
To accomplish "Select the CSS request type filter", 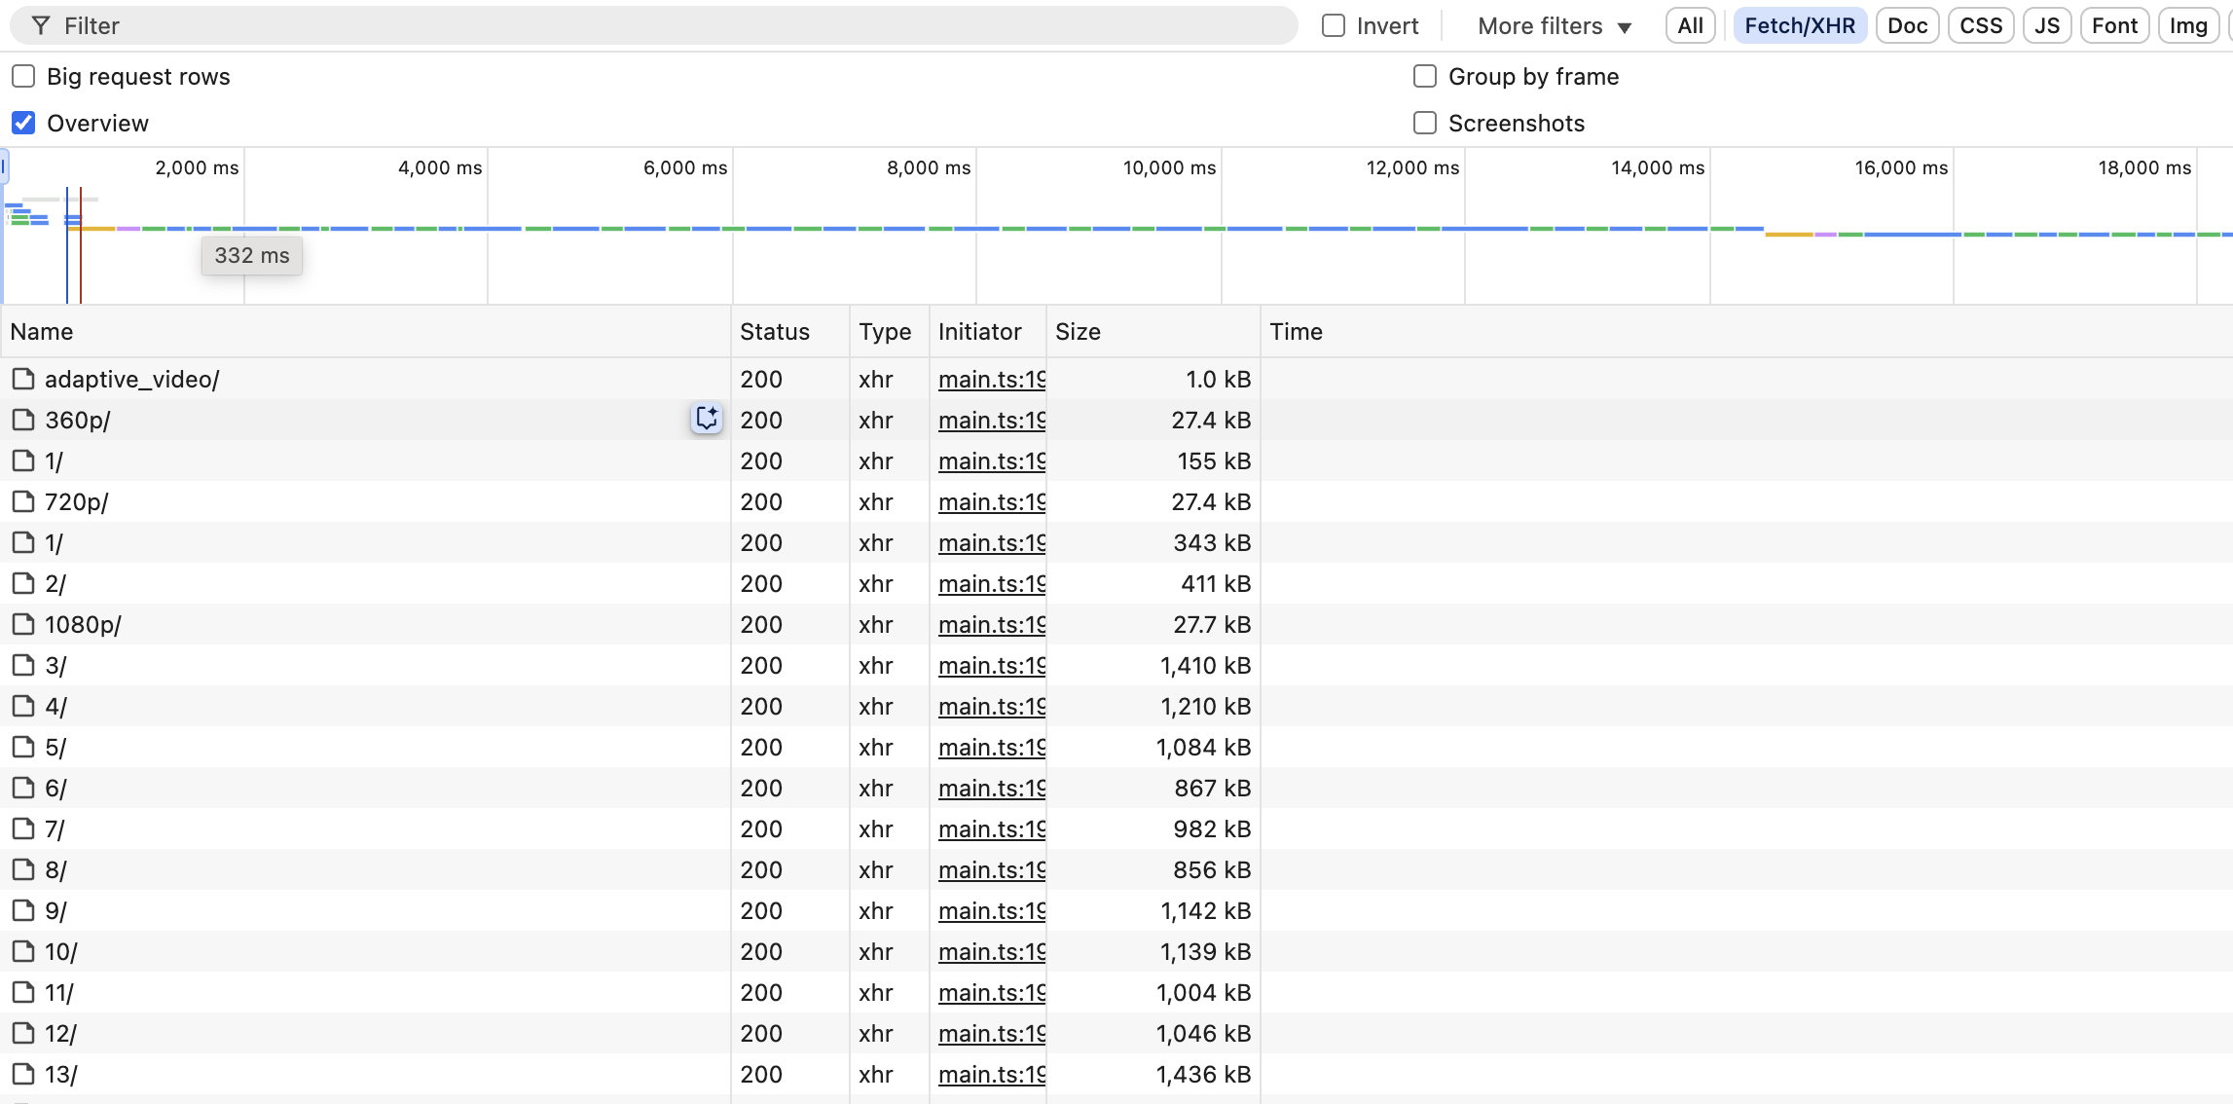I will coord(1980,26).
